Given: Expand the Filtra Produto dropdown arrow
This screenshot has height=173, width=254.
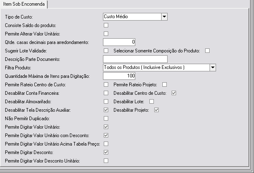Looking at the screenshot, I should [213, 67].
